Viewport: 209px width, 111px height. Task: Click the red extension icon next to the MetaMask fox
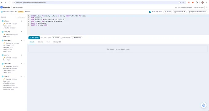coord(189,2)
